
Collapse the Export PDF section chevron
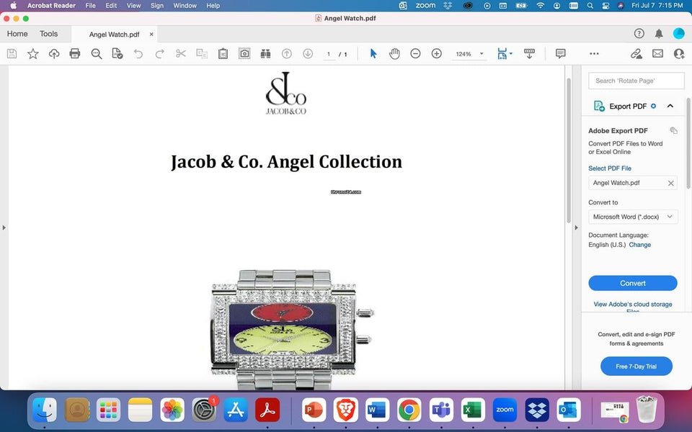pos(670,106)
